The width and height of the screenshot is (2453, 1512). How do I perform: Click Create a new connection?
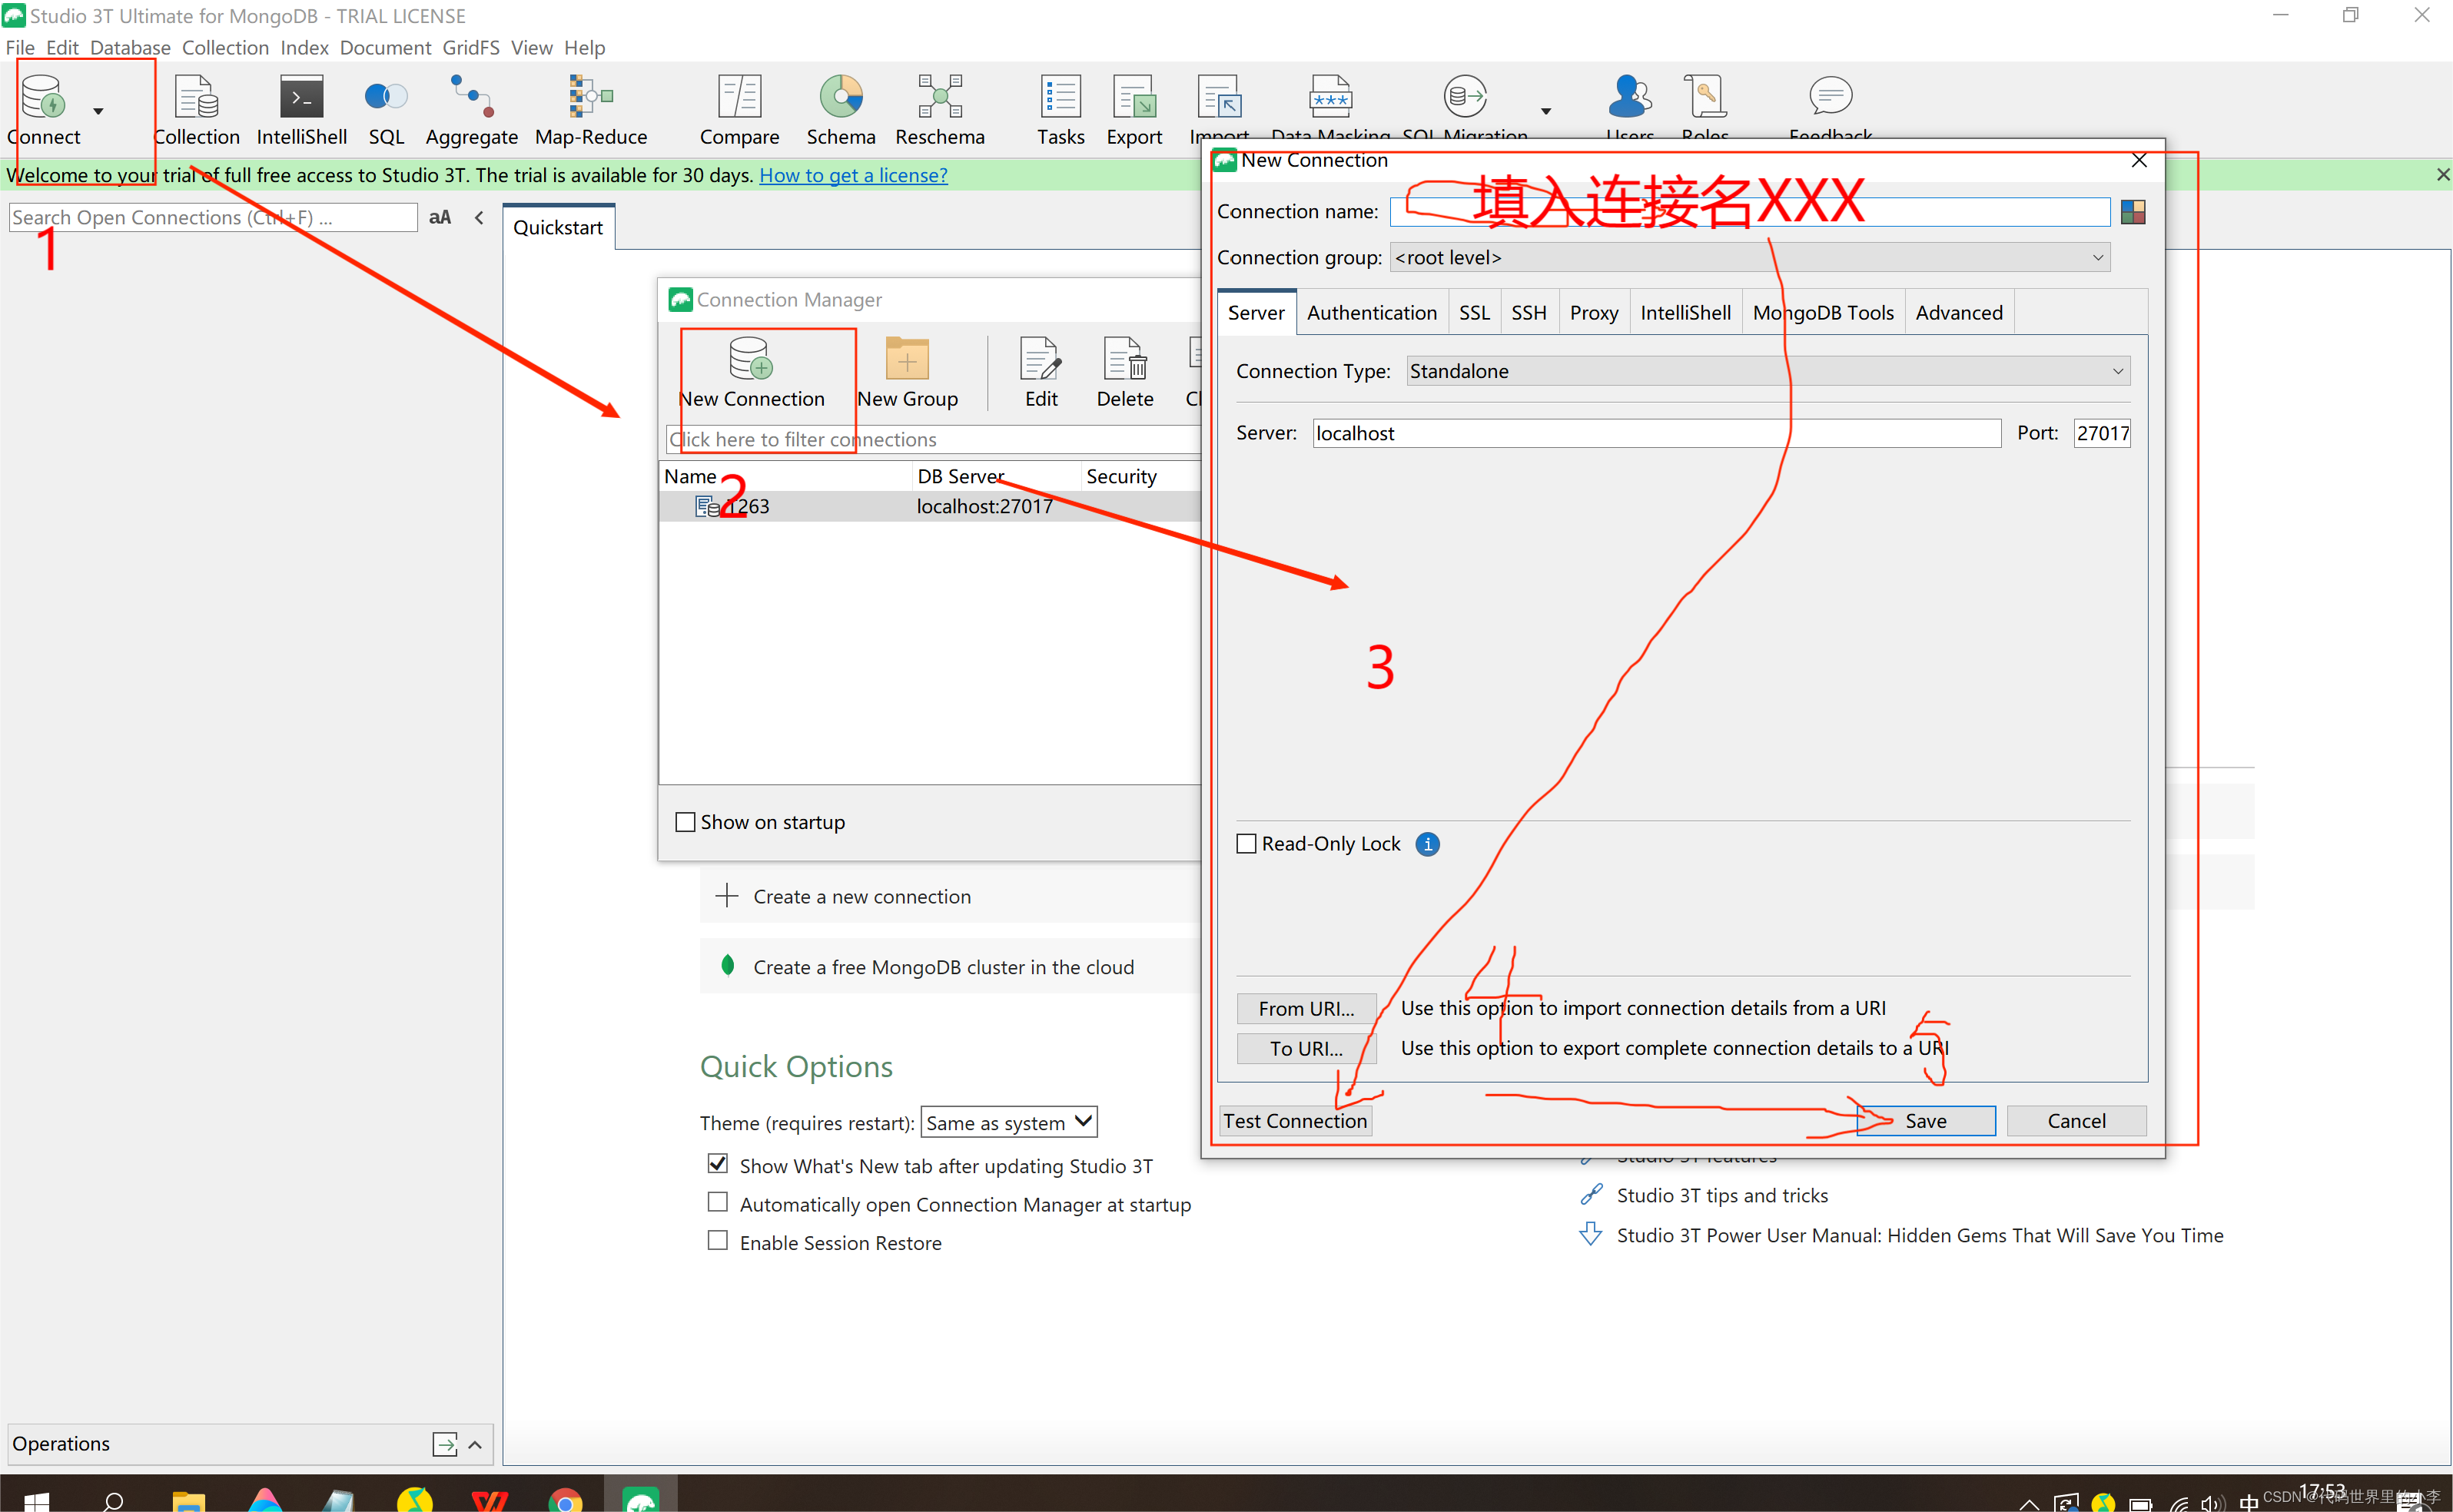coord(861,897)
